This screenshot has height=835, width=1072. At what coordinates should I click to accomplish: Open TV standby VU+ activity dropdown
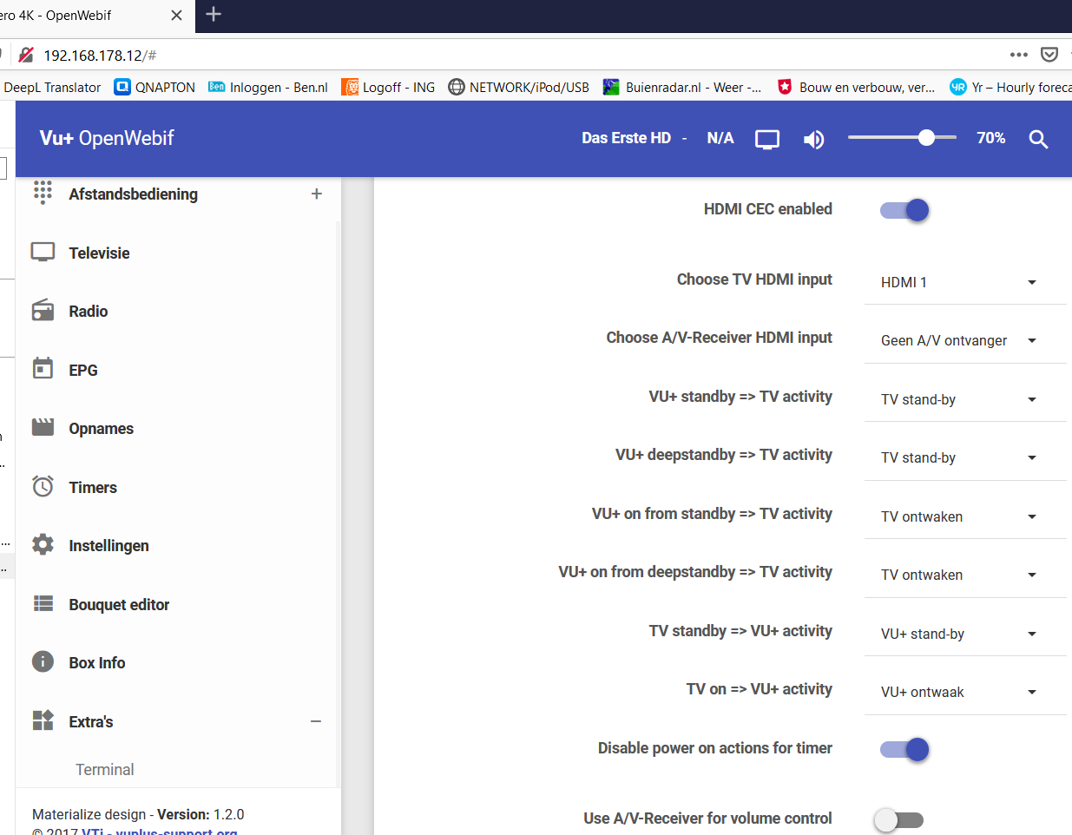tap(965, 634)
